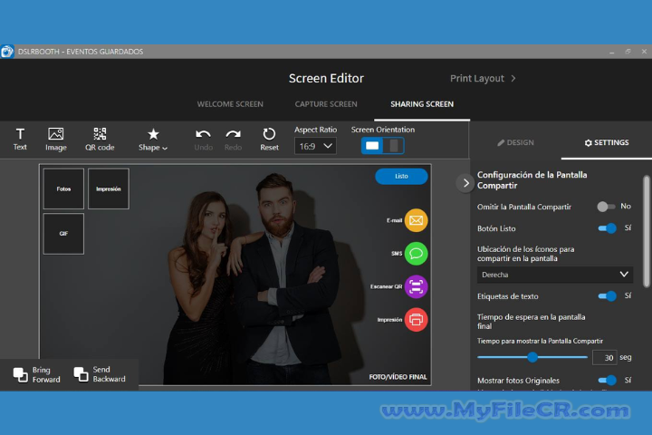The width and height of the screenshot is (652, 435).
Task: Switch to the Capture Screen tab
Action: (326, 104)
